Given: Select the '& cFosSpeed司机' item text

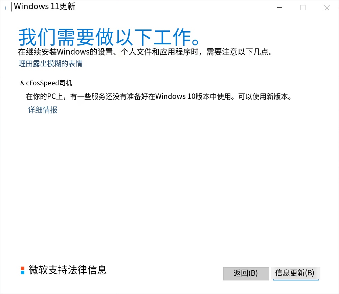Looking at the screenshot, I should 46,83.
